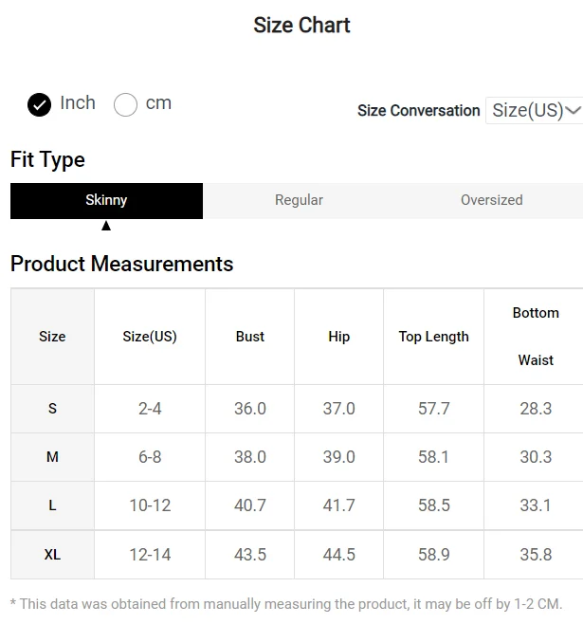This screenshot has height=624, width=583.
Task: Select the M size row header
Action: [x=52, y=457]
